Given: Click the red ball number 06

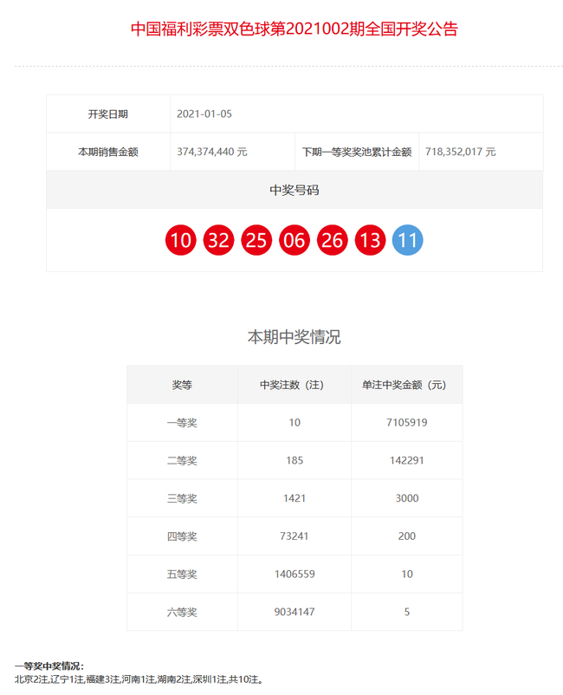Looking at the screenshot, I should click(294, 240).
